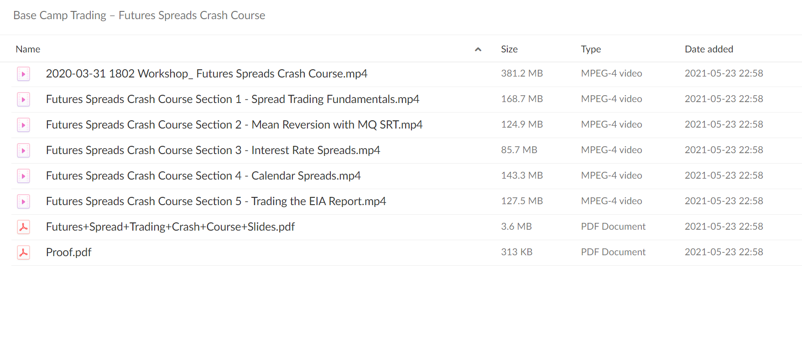The image size is (802, 340).
Task: Open 2020-03-31 1802 Workshop Futures Spreads video
Action: pyautogui.click(x=207, y=74)
